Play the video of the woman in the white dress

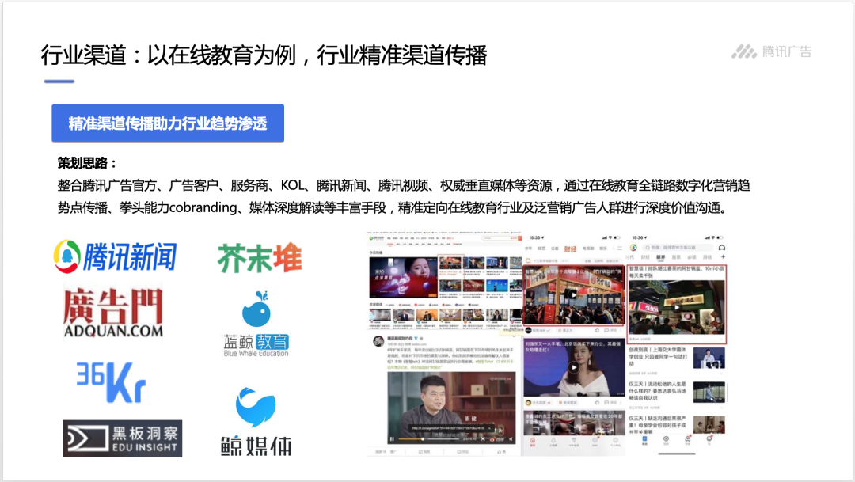[x=573, y=367]
